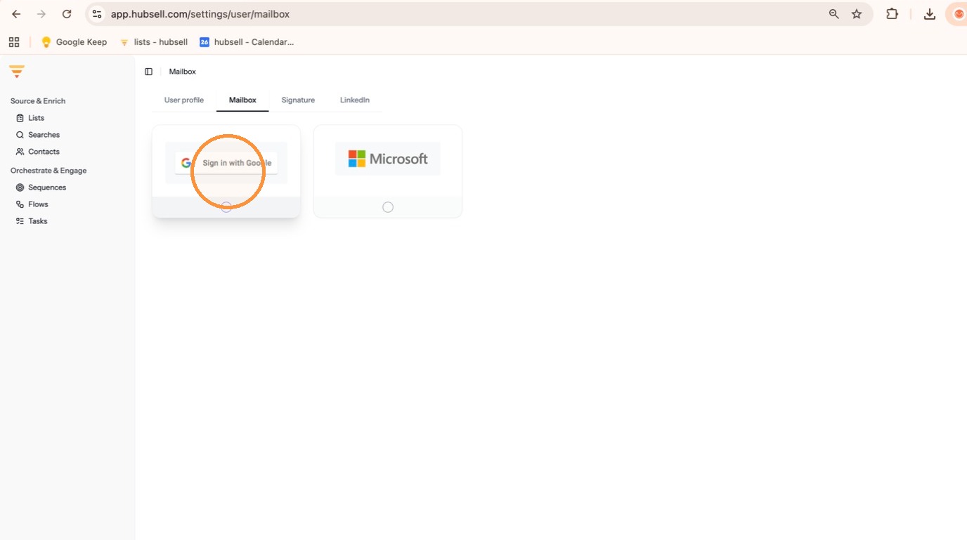
Task: Open the browser extensions puzzle icon
Action: 892,14
